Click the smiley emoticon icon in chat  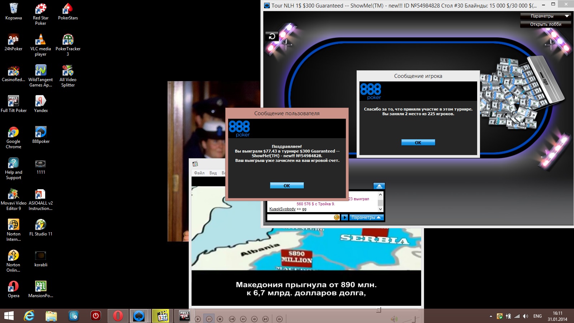point(337,217)
